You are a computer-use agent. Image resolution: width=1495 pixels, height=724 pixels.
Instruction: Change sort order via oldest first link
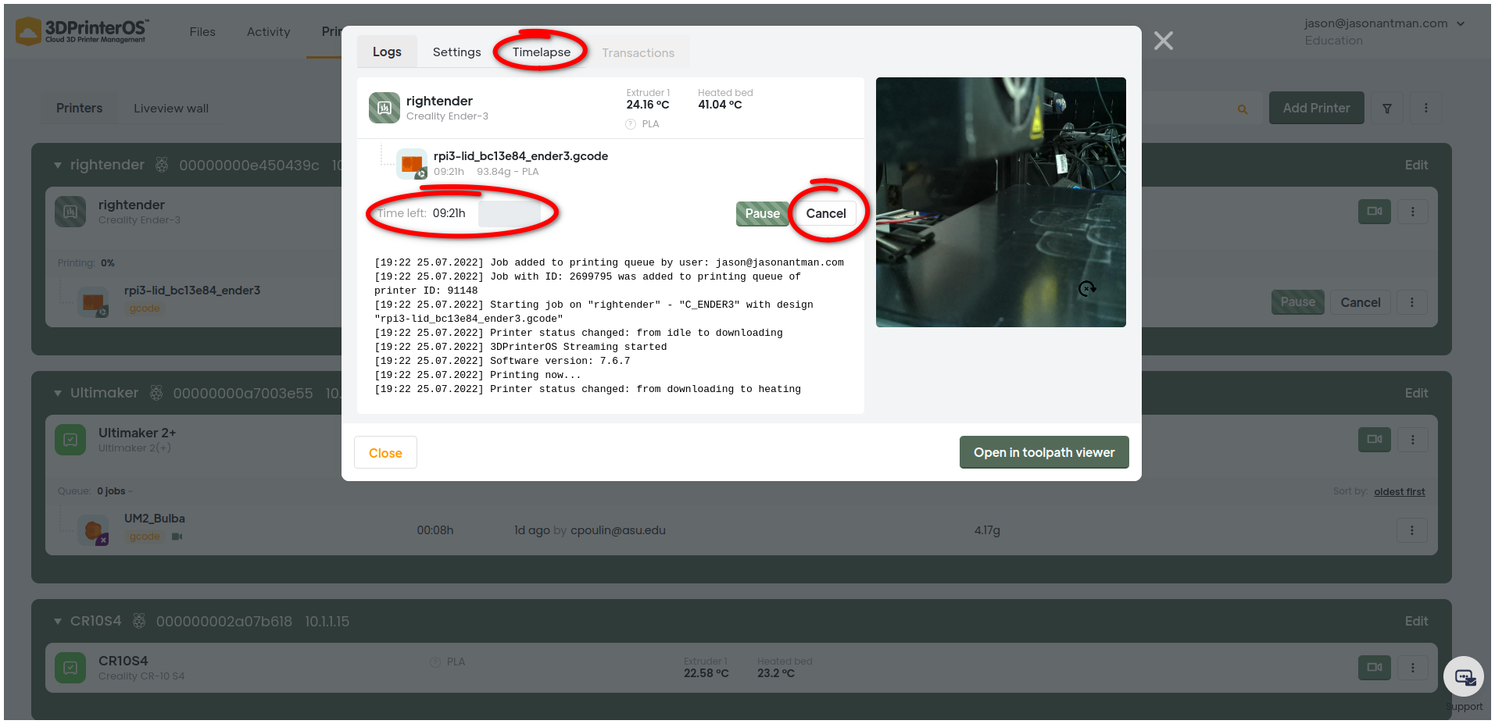1399,491
